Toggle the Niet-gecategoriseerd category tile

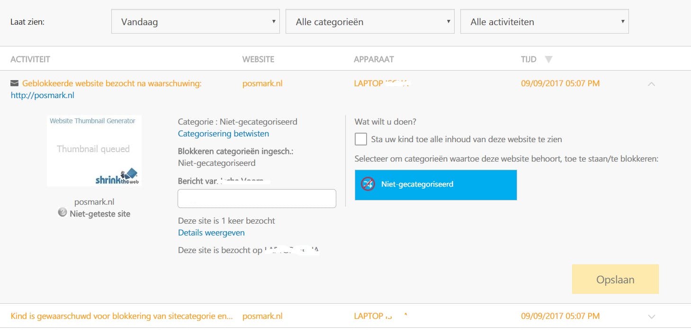tap(436, 185)
